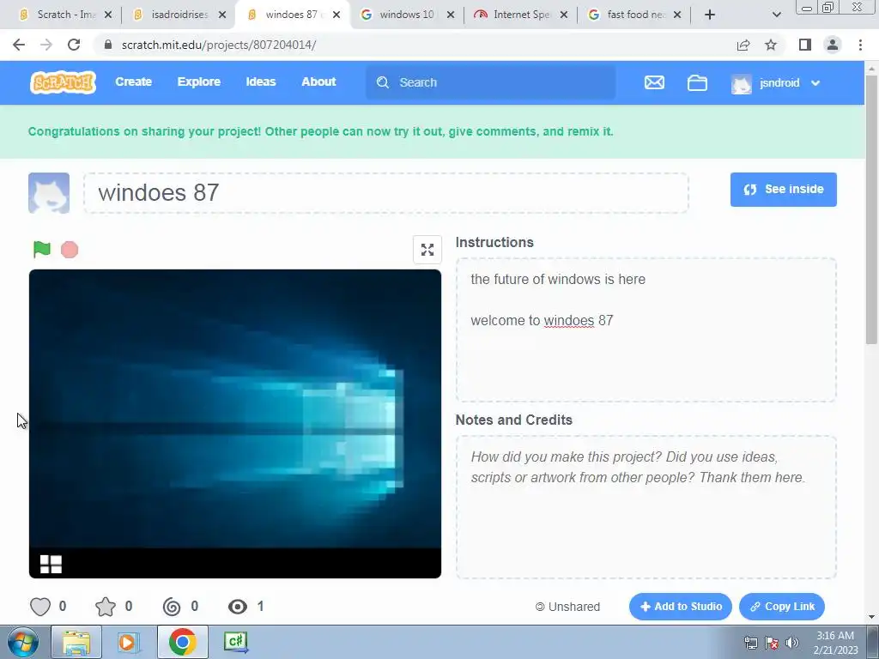Switch to the isadroidrises tab
The image size is (879, 659).
tap(179, 15)
